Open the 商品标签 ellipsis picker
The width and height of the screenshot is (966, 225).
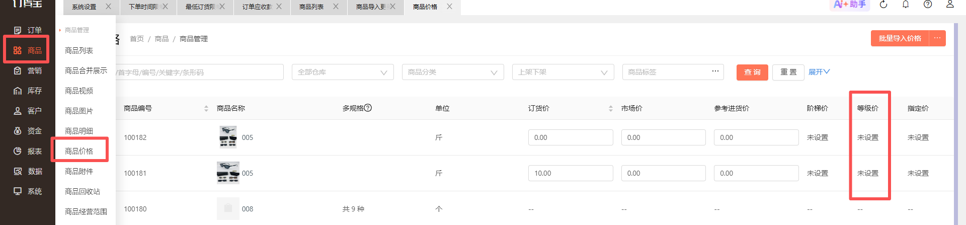[x=715, y=71]
